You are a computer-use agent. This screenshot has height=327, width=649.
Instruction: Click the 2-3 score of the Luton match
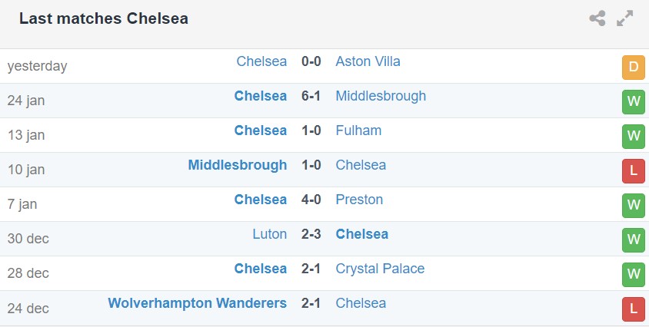311,234
